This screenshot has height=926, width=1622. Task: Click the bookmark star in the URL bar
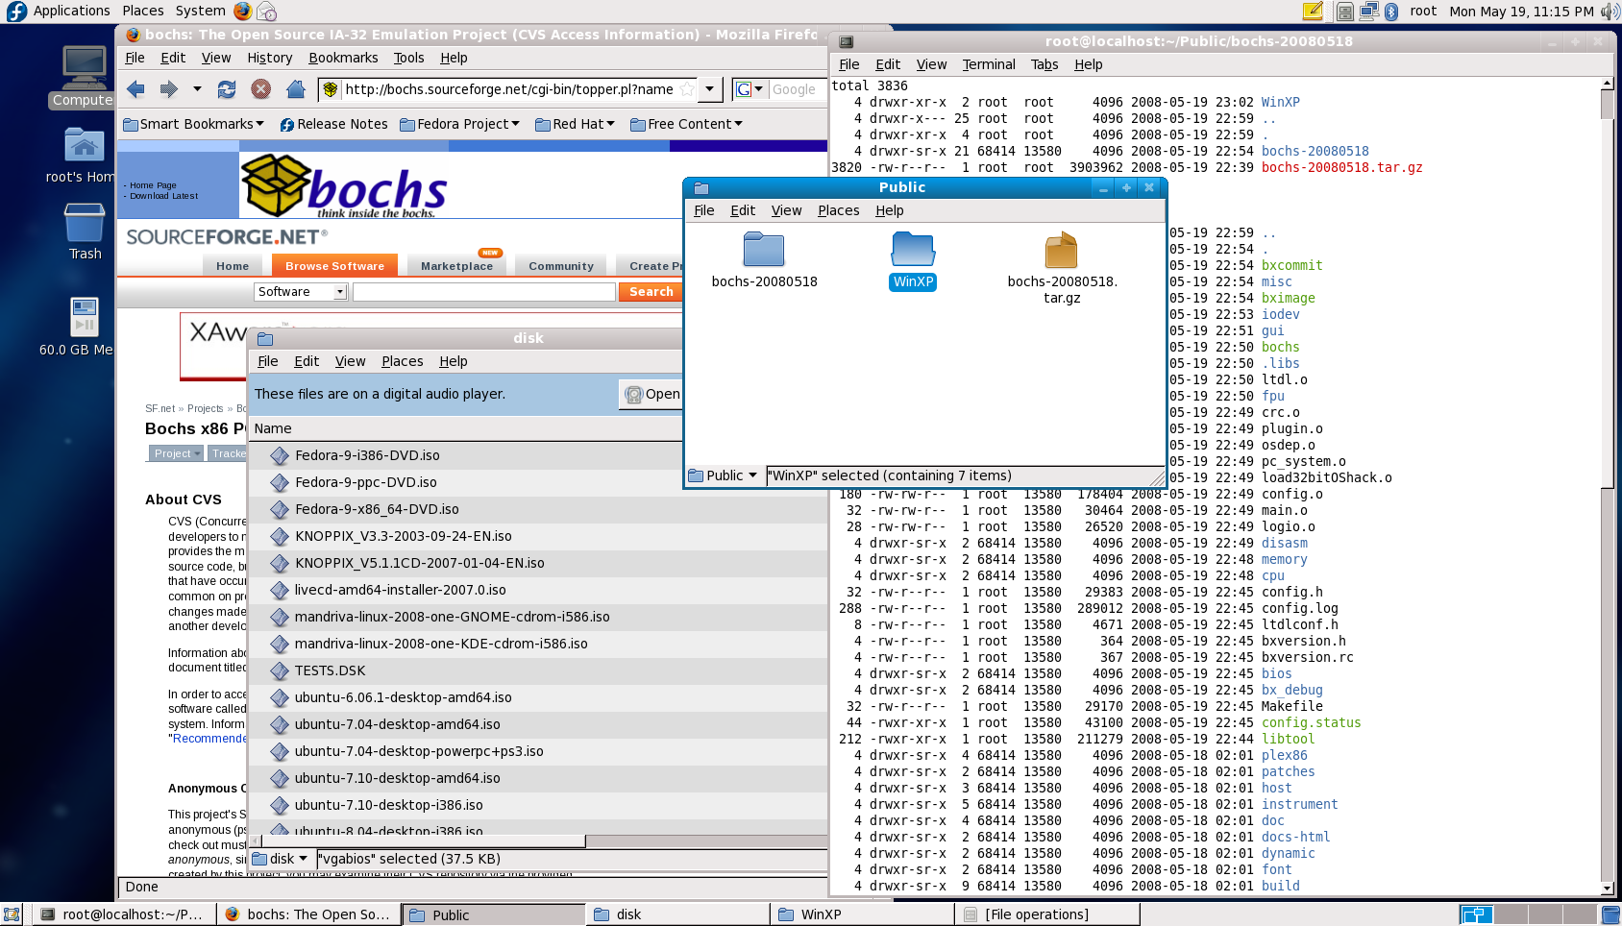(x=686, y=89)
